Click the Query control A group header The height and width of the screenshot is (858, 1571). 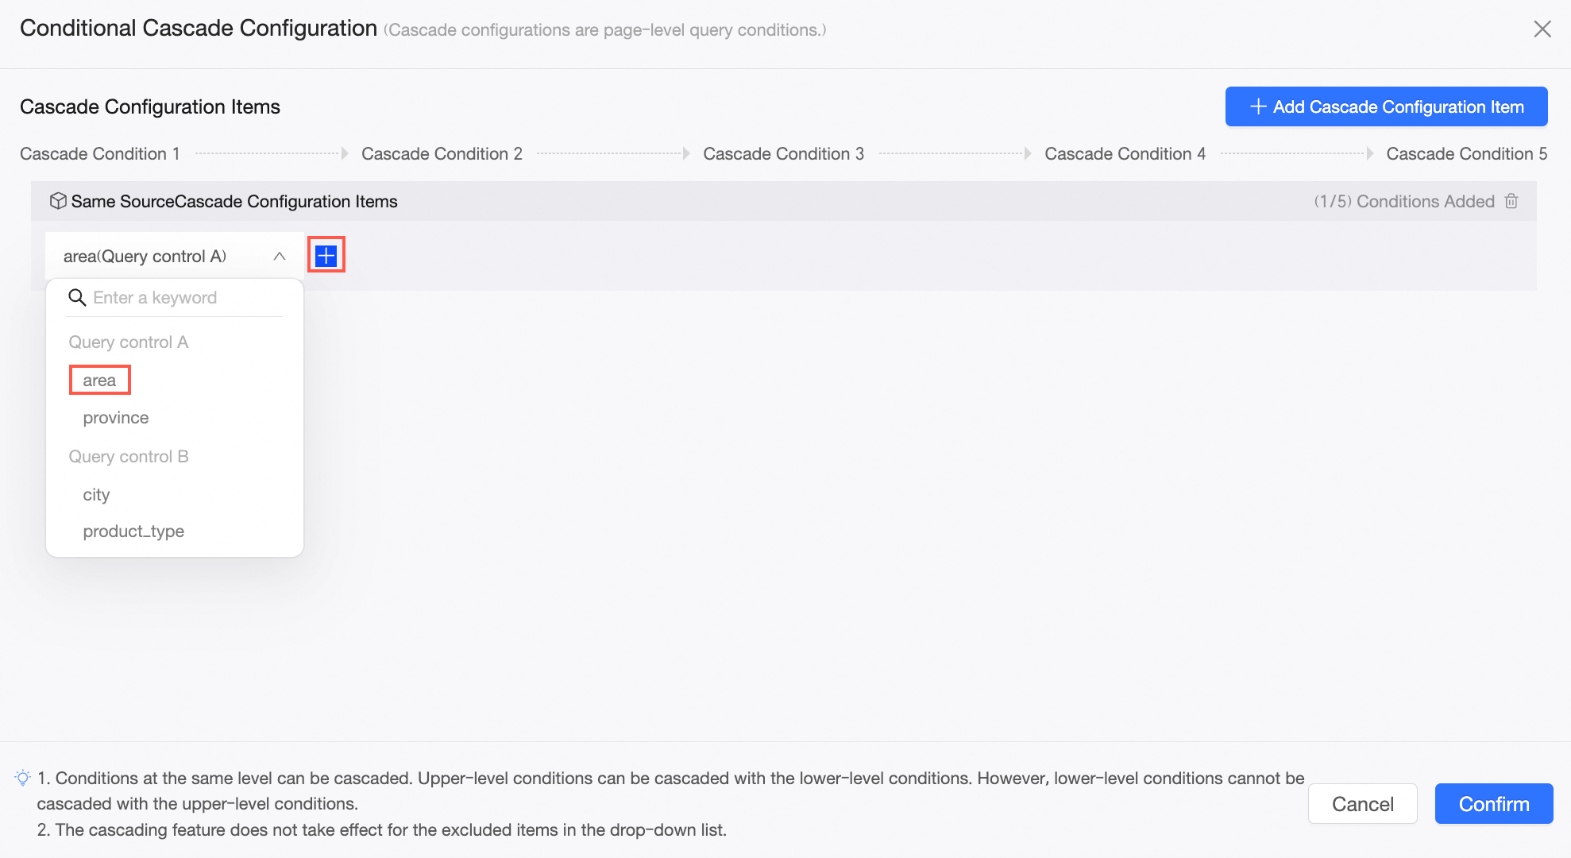point(128,342)
